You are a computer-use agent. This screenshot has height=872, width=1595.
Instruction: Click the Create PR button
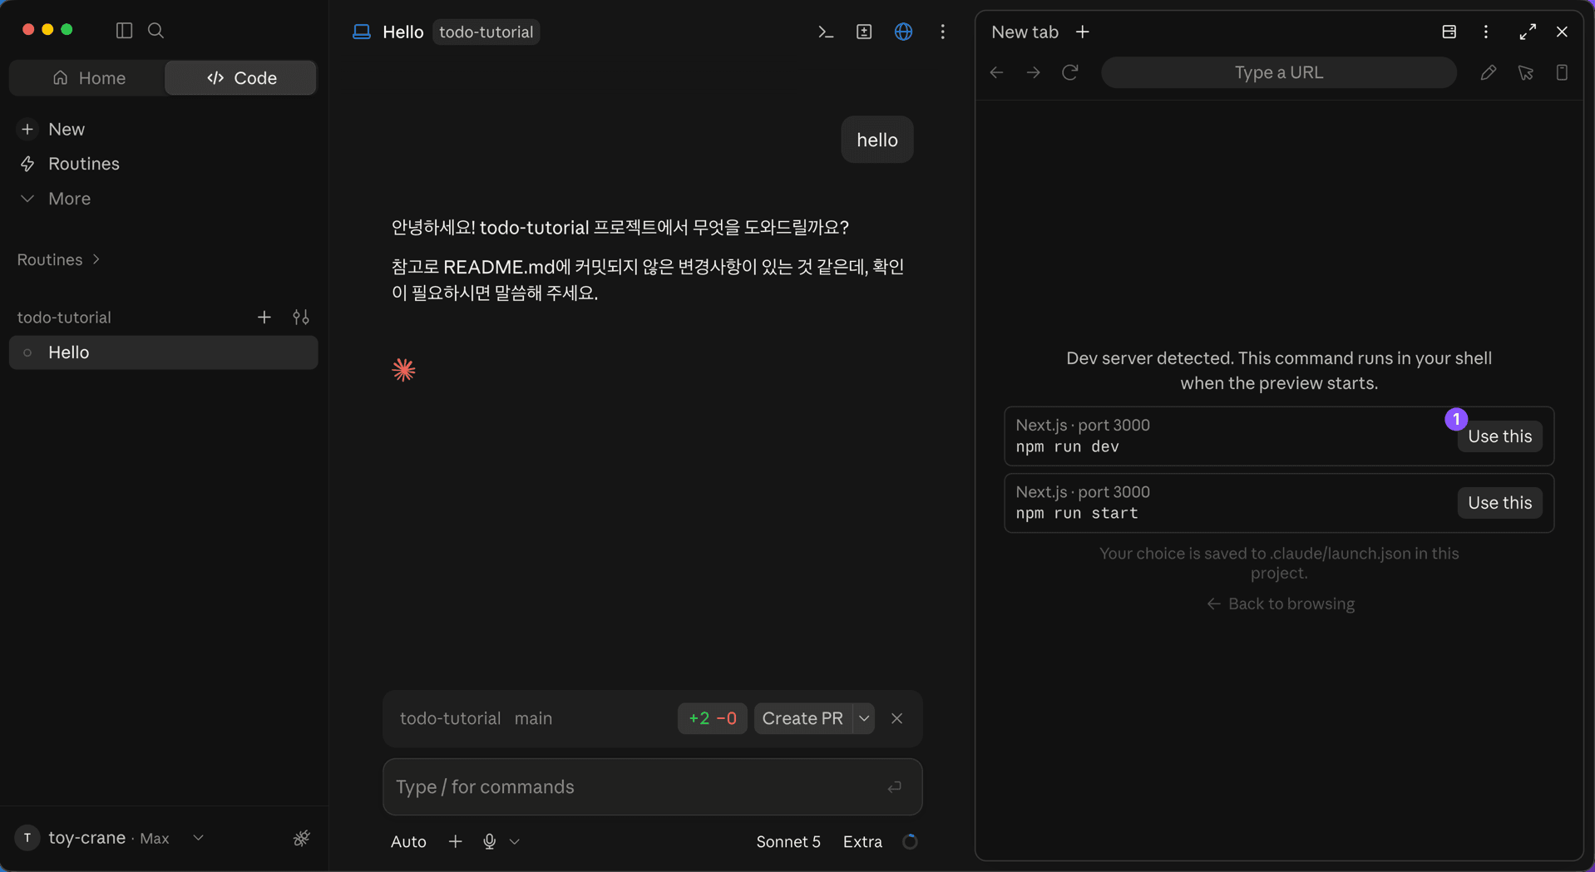[802, 718]
